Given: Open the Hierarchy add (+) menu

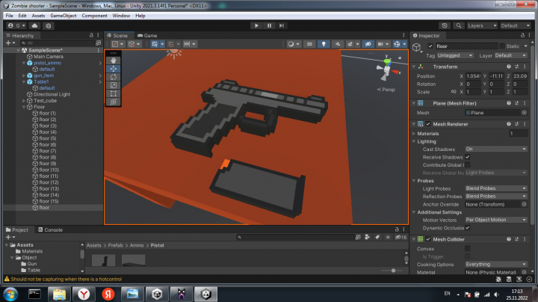Looking at the screenshot, I should point(10,43).
